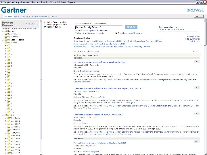This screenshot has width=207, height=155.
Task: Open the PREVIOUS SEARCH tab
Action: coord(22,16)
